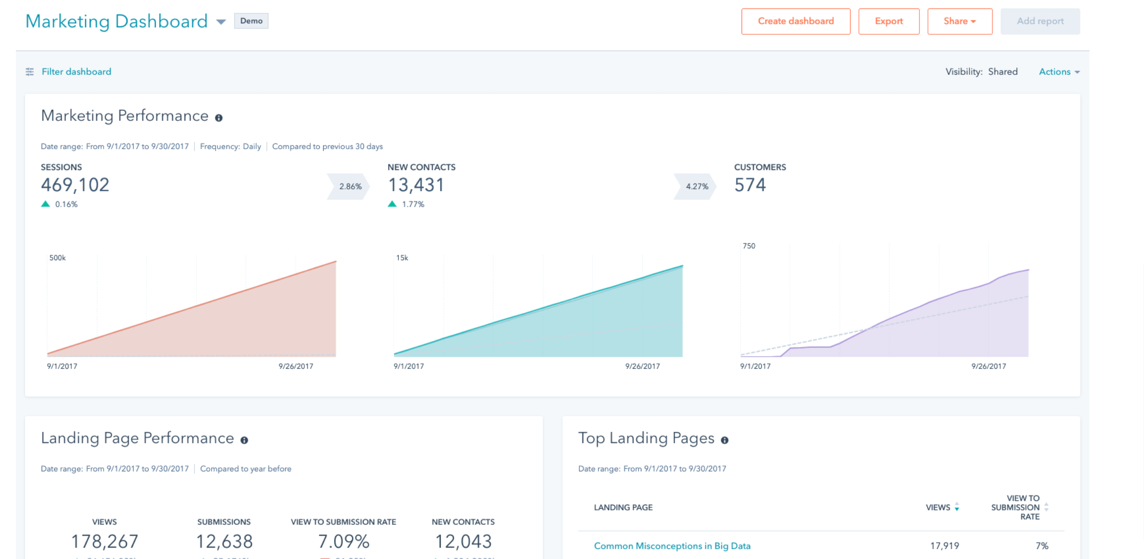
Task: Select the Landing Page column header
Action: pos(623,507)
